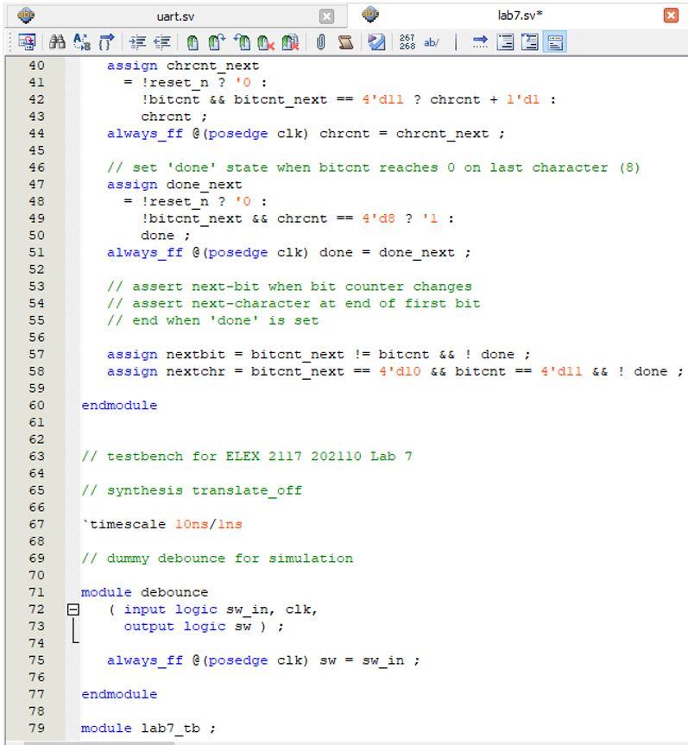Screen dimensions: 688x745
Task: Click comment 'assert next-bit when bit counter changes'
Action: pos(289,286)
